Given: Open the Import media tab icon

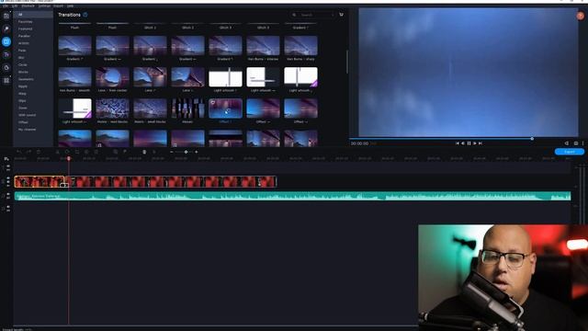Looking at the screenshot, I should (6, 16).
